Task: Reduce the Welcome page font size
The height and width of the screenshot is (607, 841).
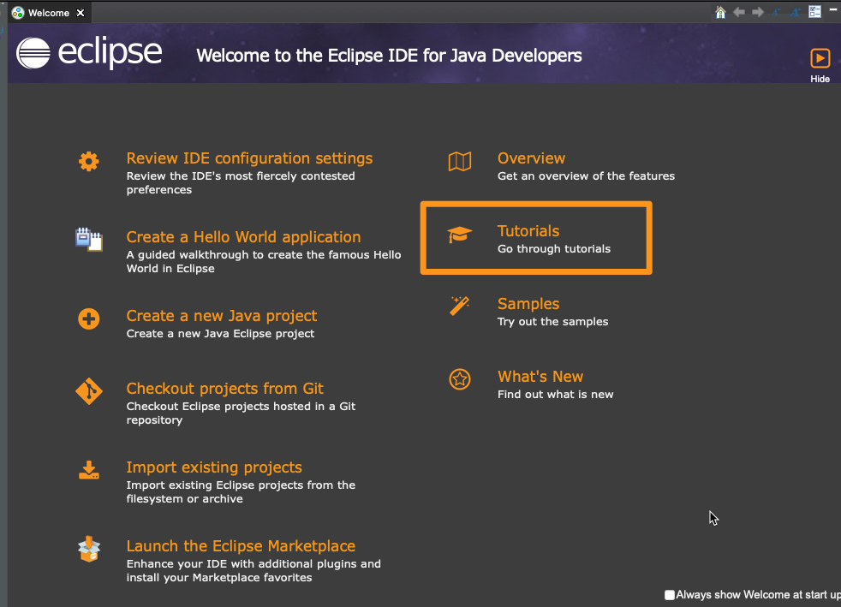Action: [777, 12]
